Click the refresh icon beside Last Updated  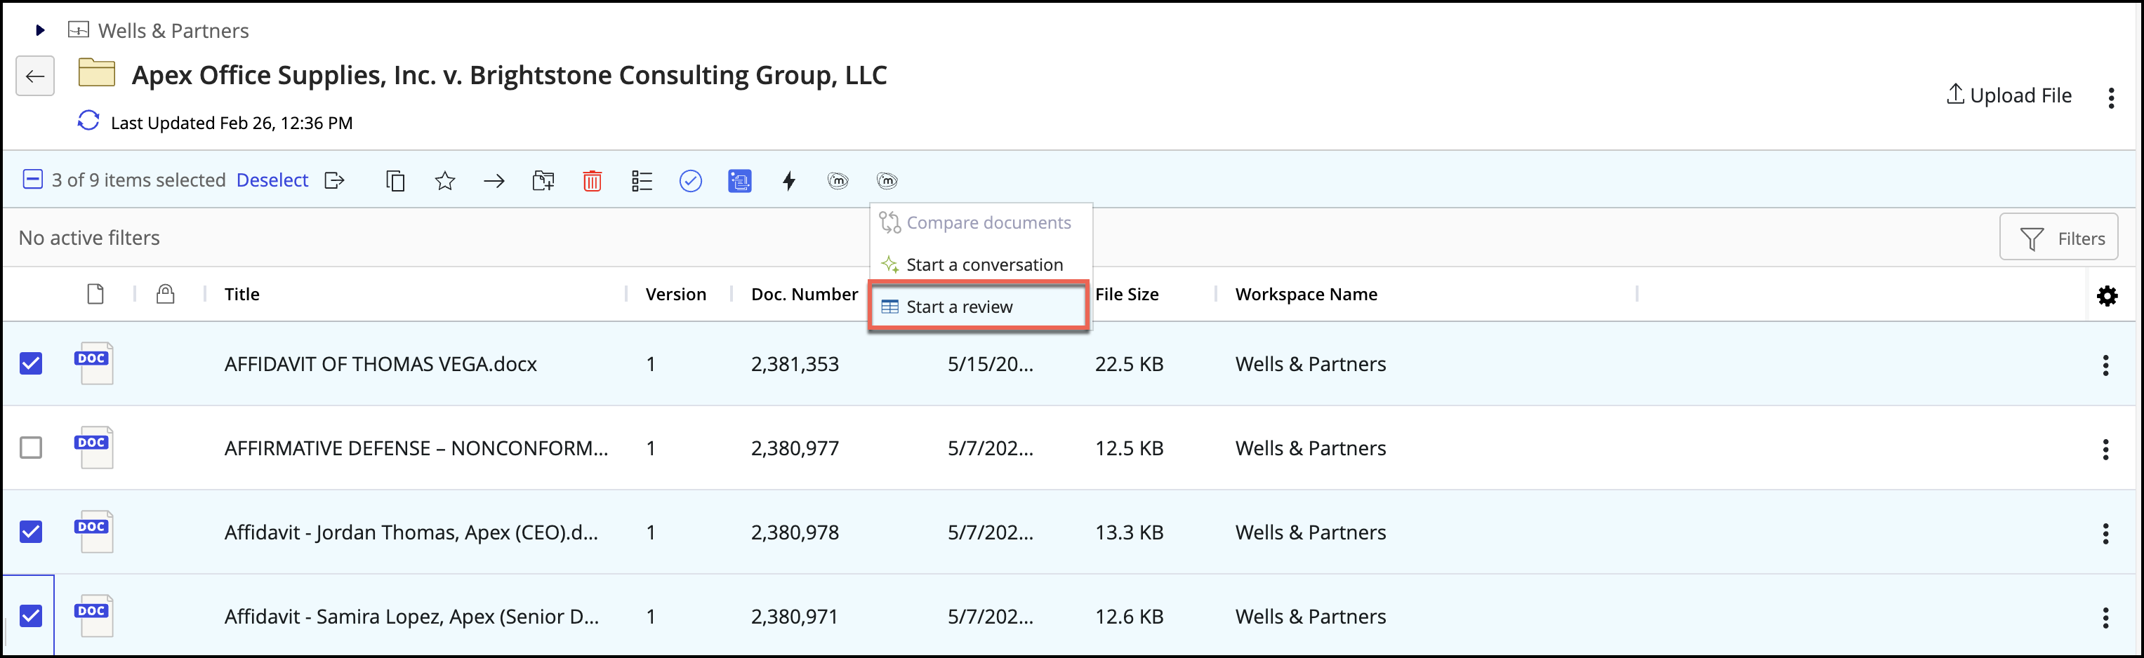coord(88,121)
